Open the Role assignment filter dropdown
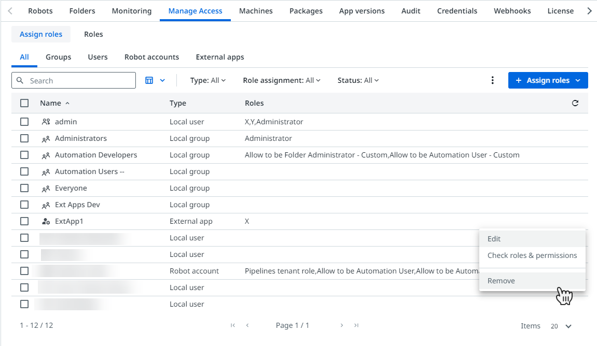 pyautogui.click(x=282, y=80)
